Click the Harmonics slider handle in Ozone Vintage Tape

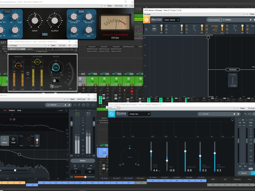pyautogui.click(x=185, y=151)
